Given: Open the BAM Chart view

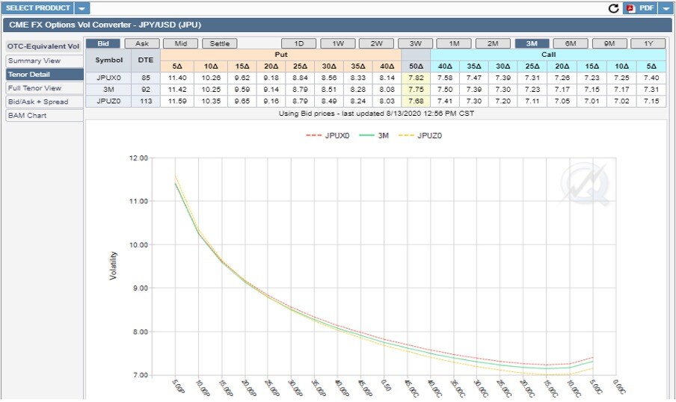Looking at the screenshot, I should pyautogui.click(x=27, y=115).
